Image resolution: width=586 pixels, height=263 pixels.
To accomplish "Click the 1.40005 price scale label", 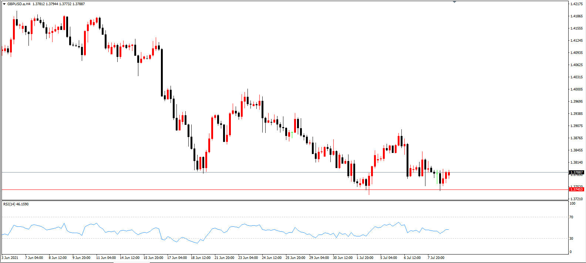I will (576, 89).
